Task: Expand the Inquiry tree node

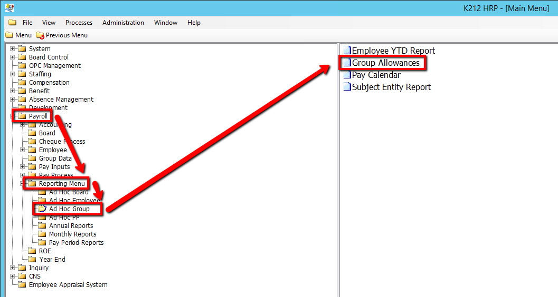Action: (13, 268)
